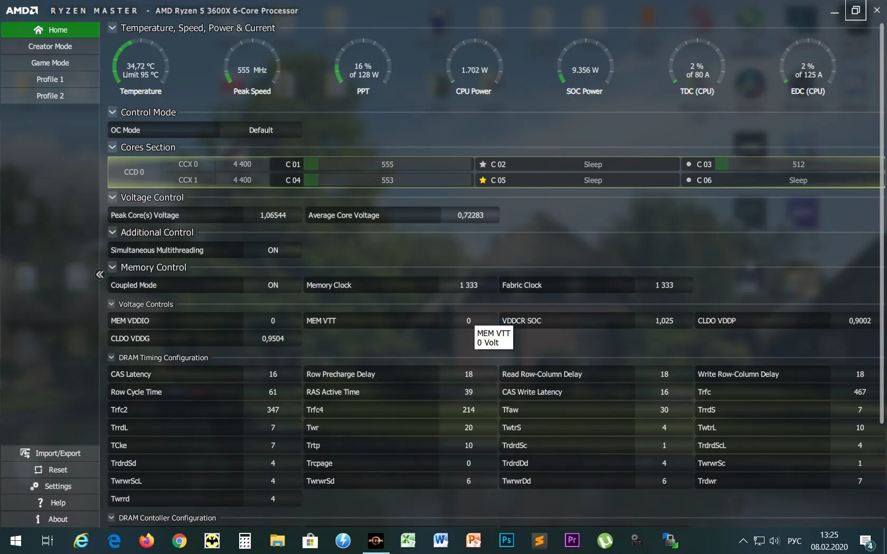Open Sublime Text from taskbar
The width and height of the screenshot is (887, 554).
tap(539, 541)
